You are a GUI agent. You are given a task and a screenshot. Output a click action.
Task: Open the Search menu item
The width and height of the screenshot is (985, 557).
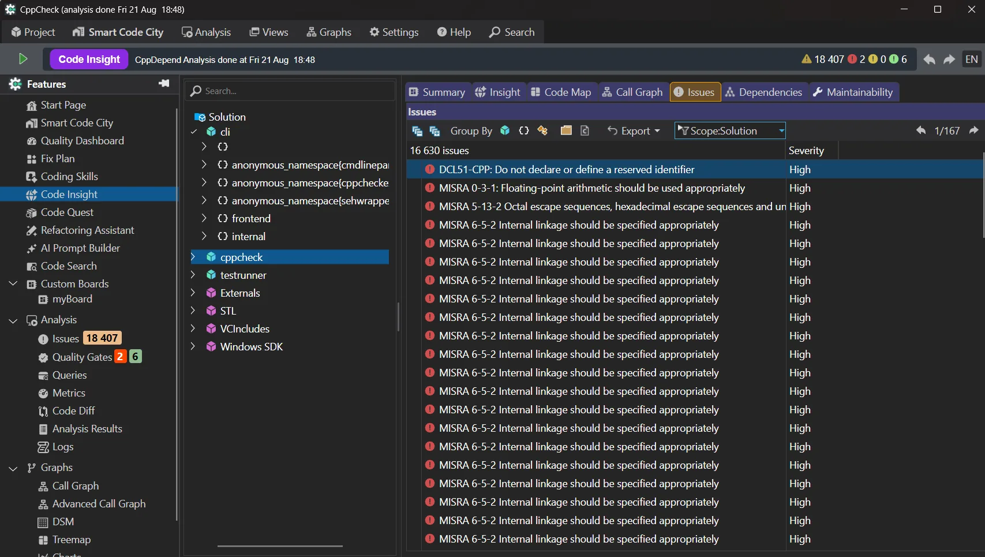[x=512, y=32]
